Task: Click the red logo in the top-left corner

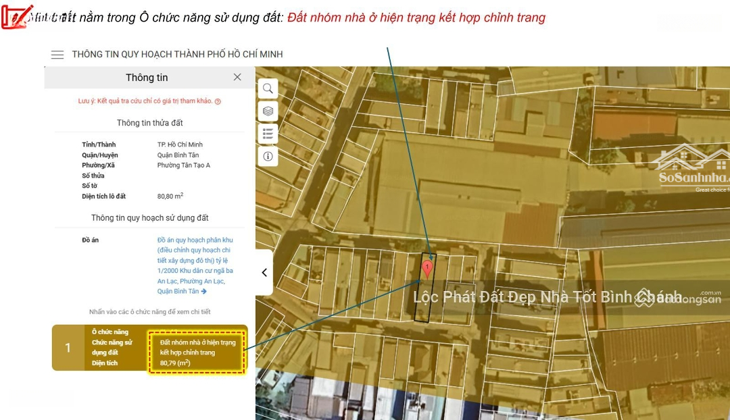Action: click(x=15, y=16)
